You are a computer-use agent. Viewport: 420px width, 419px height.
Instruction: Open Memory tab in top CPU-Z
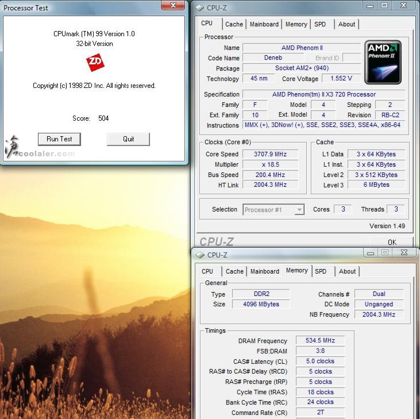(296, 24)
